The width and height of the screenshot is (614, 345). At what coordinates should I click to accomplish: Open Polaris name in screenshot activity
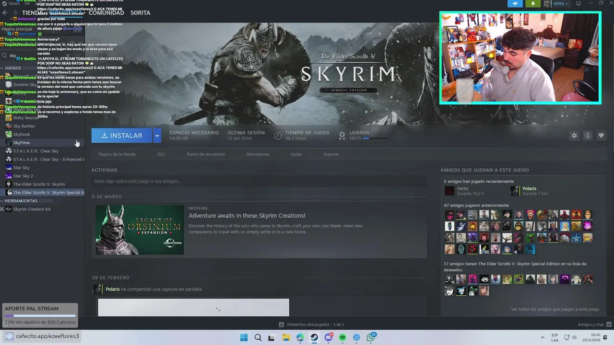coord(113,289)
